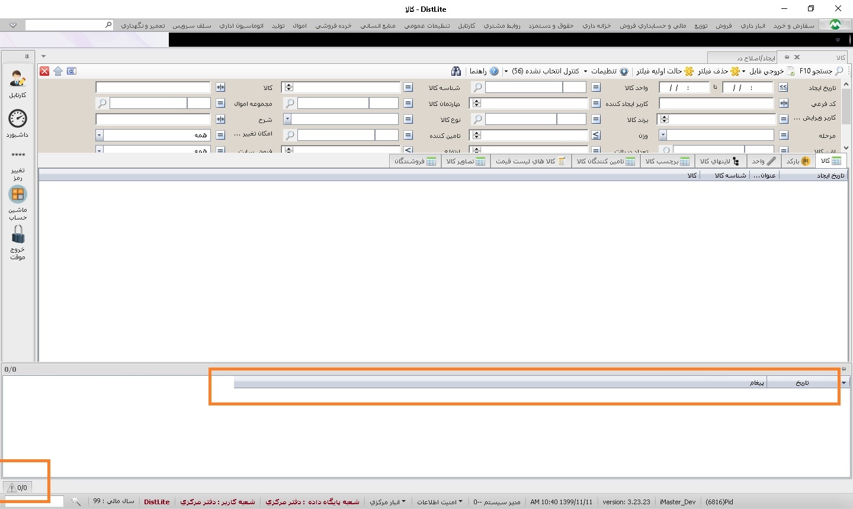Click the settings (تنظیمات) gear icon
This screenshot has height=509, width=853.
click(x=624, y=71)
